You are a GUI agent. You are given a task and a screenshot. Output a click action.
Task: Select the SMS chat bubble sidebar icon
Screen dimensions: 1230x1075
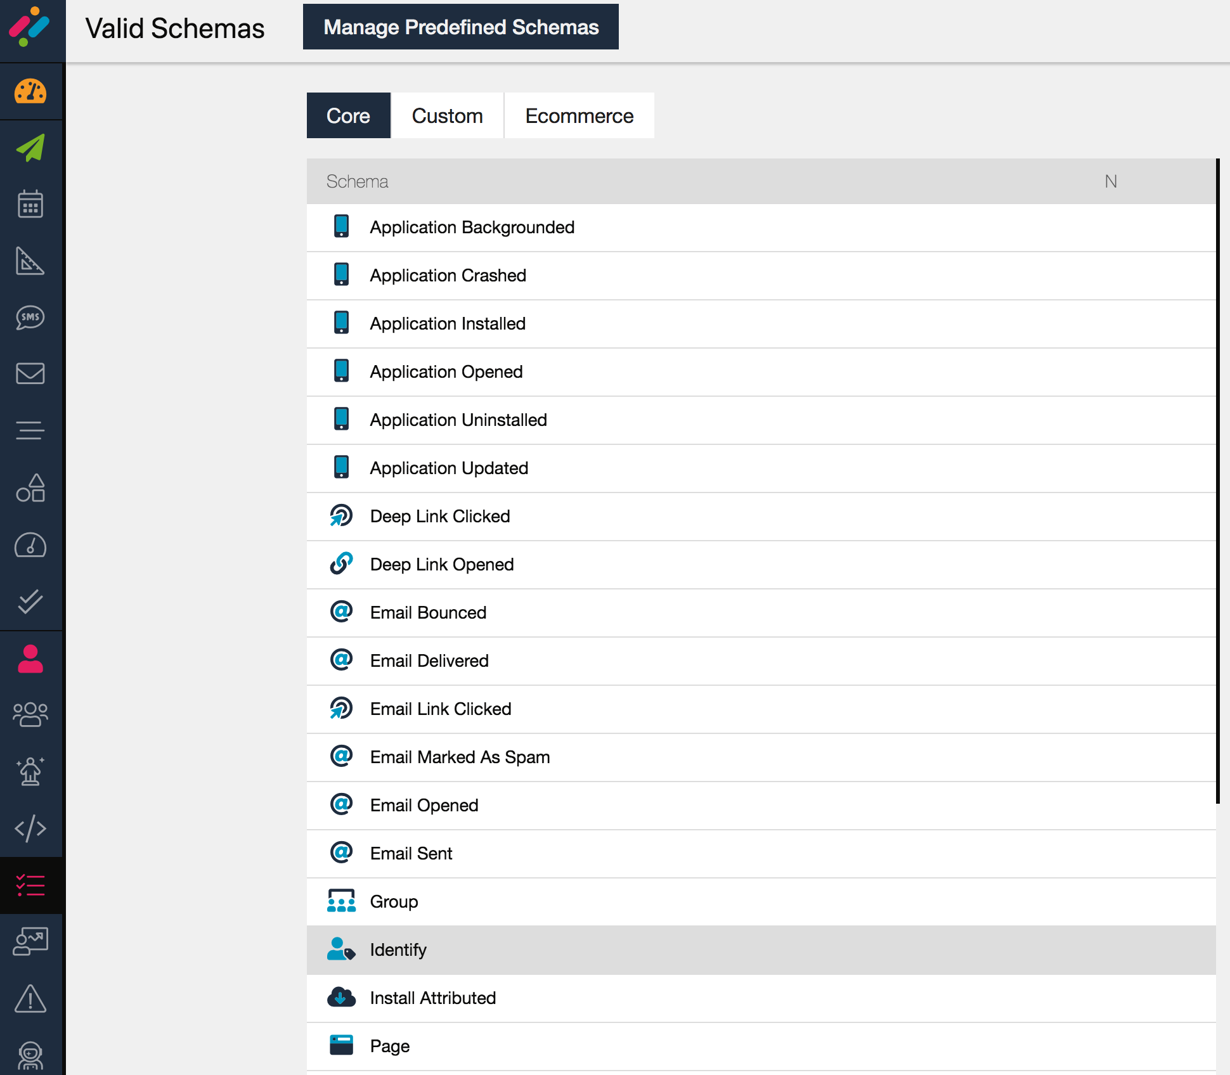tap(30, 317)
